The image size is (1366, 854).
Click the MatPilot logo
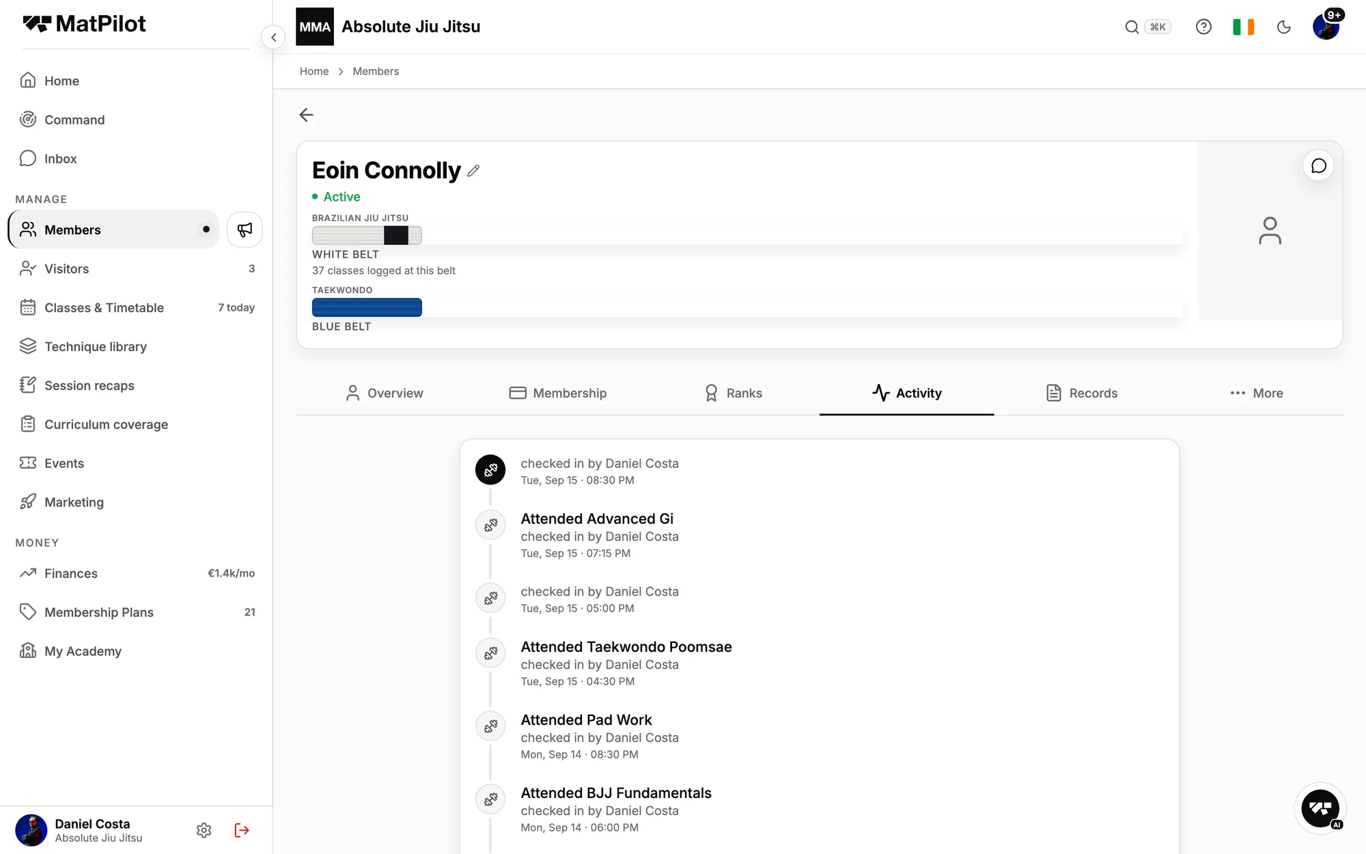(x=84, y=24)
